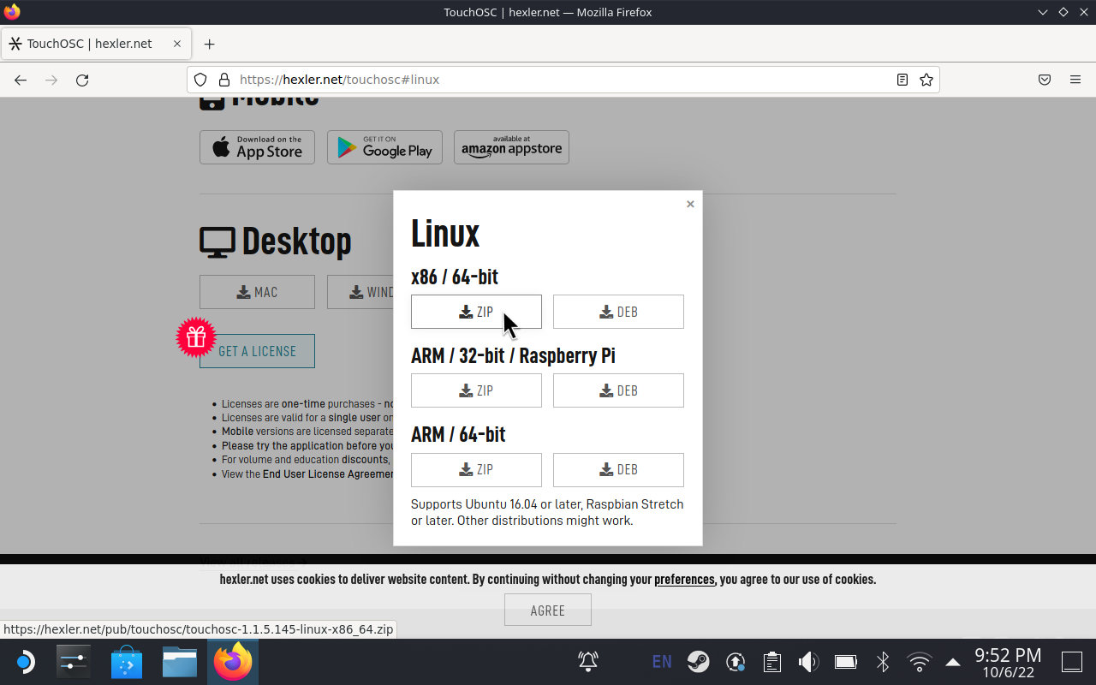Click the GET A LICENSE button
Viewport: 1096px width, 685px height.
[257, 351]
